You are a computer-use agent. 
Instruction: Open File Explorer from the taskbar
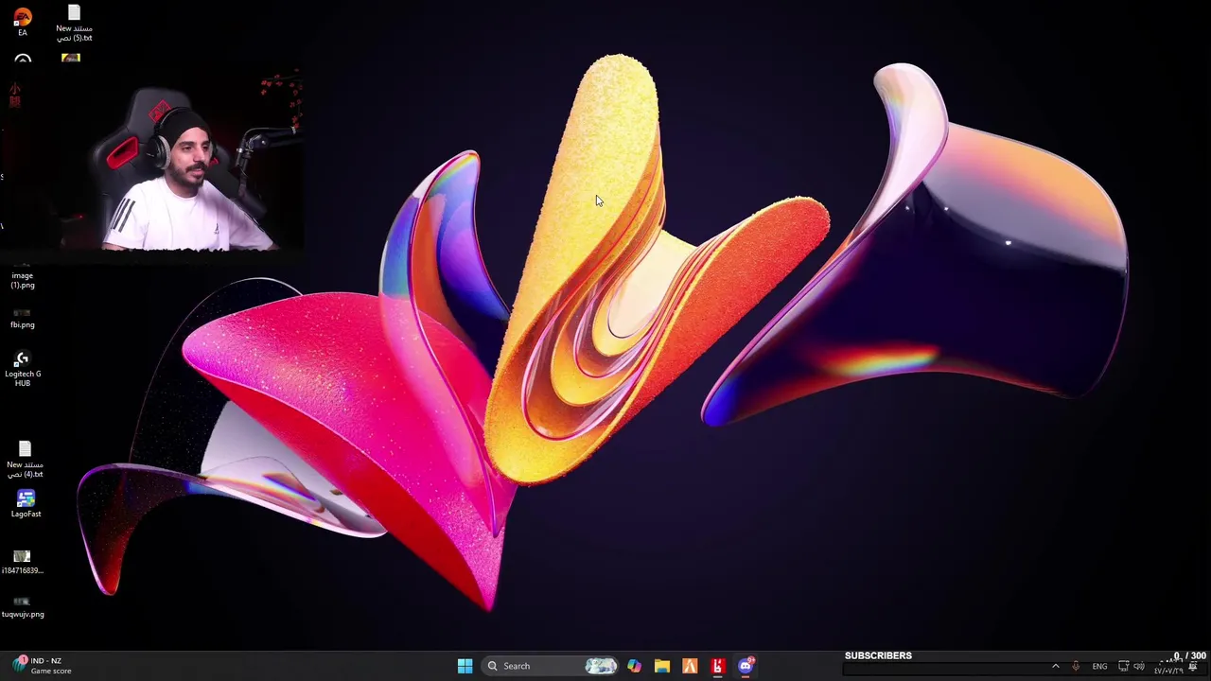tap(662, 666)
